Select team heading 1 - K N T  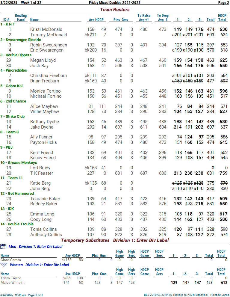7,24
